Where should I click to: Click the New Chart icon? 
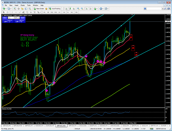point(4,9)
